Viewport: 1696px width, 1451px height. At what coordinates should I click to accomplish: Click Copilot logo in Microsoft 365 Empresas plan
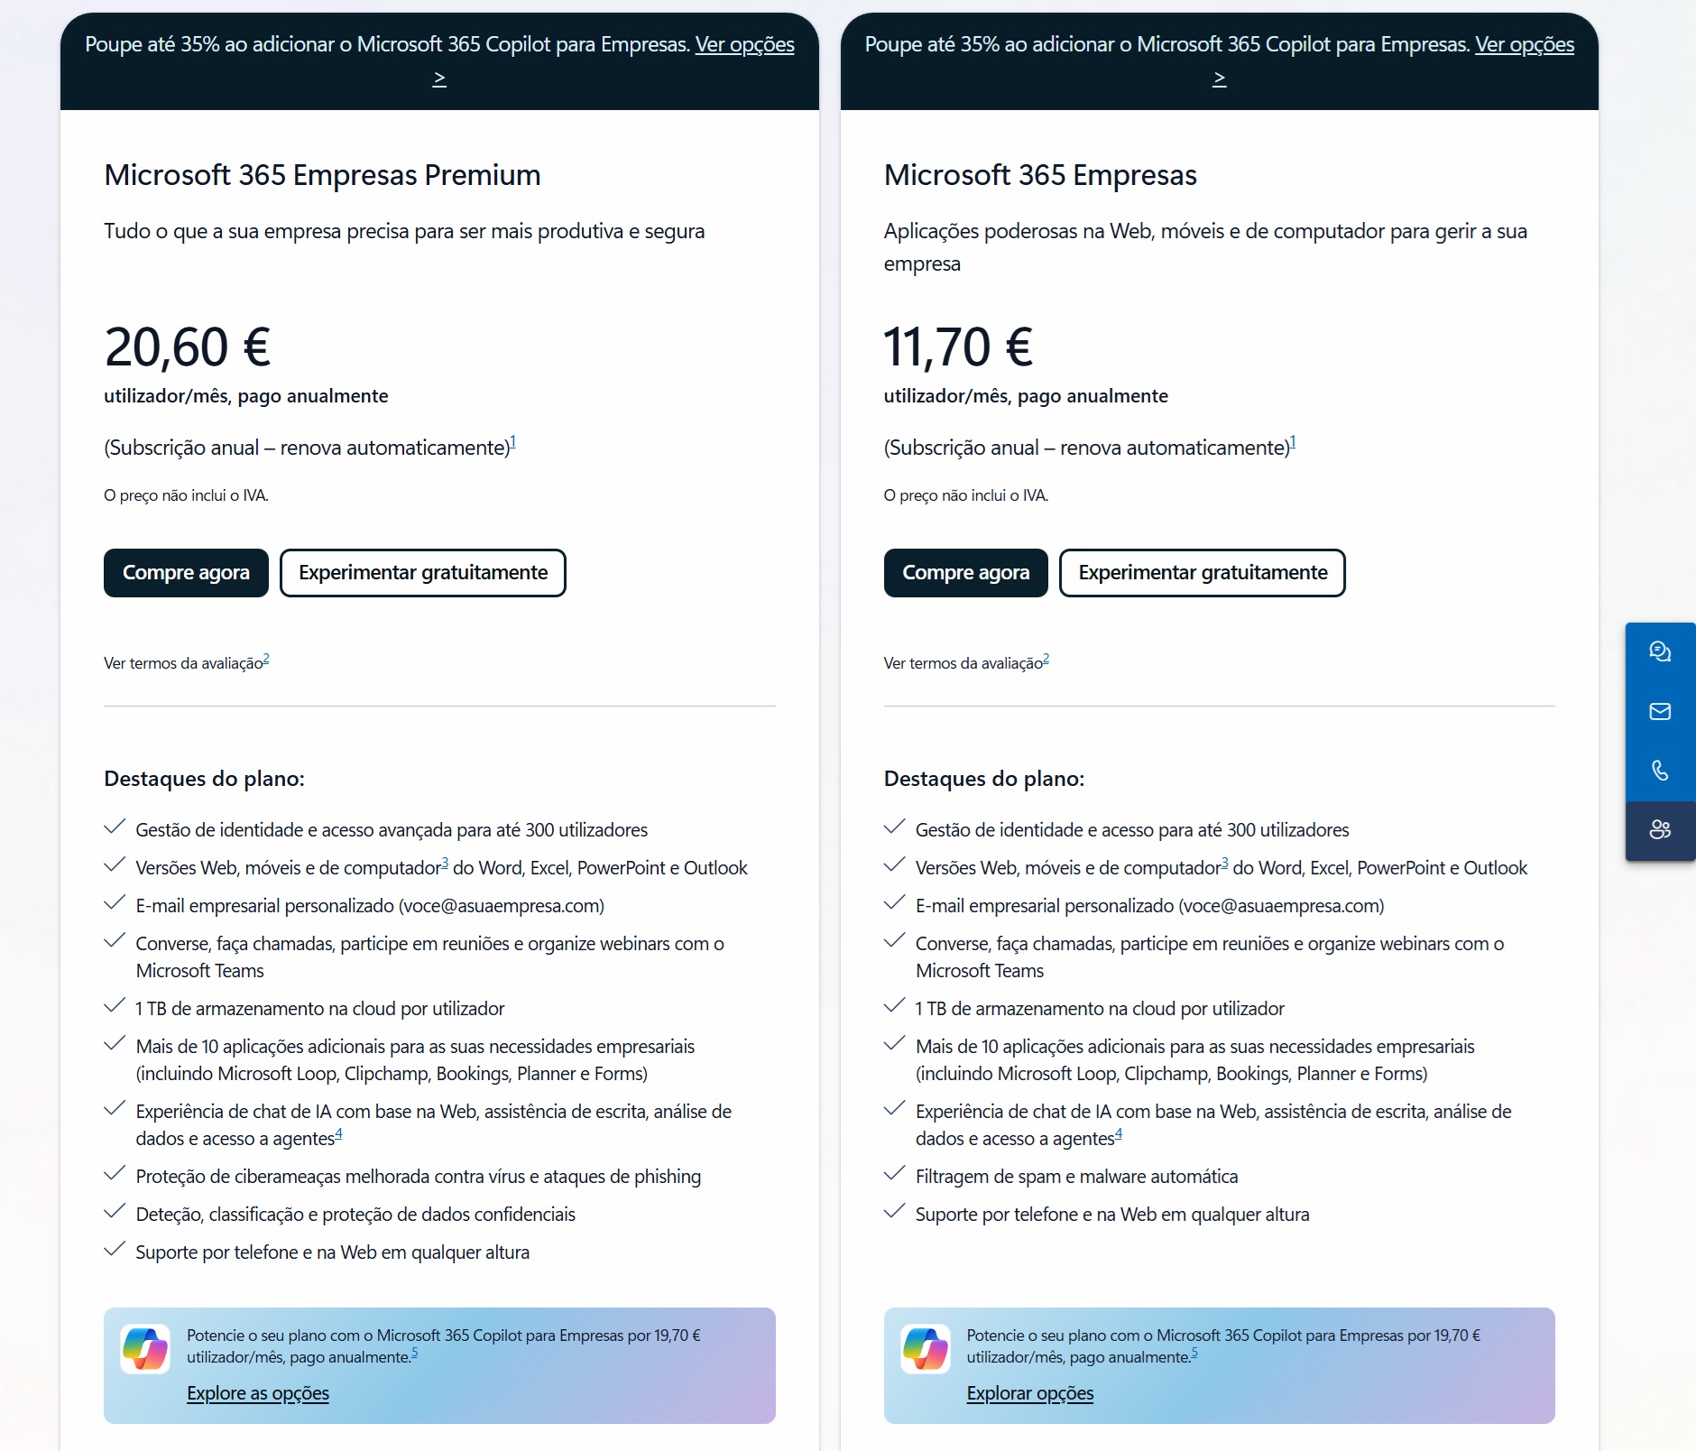[925, 1349]
